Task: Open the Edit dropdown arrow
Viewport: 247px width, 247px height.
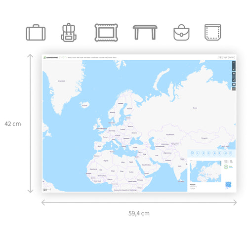Action: click(x=65, y=58)
